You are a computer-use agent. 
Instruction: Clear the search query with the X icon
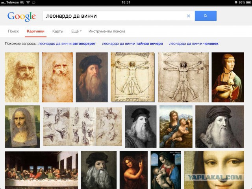click(189, 16)
